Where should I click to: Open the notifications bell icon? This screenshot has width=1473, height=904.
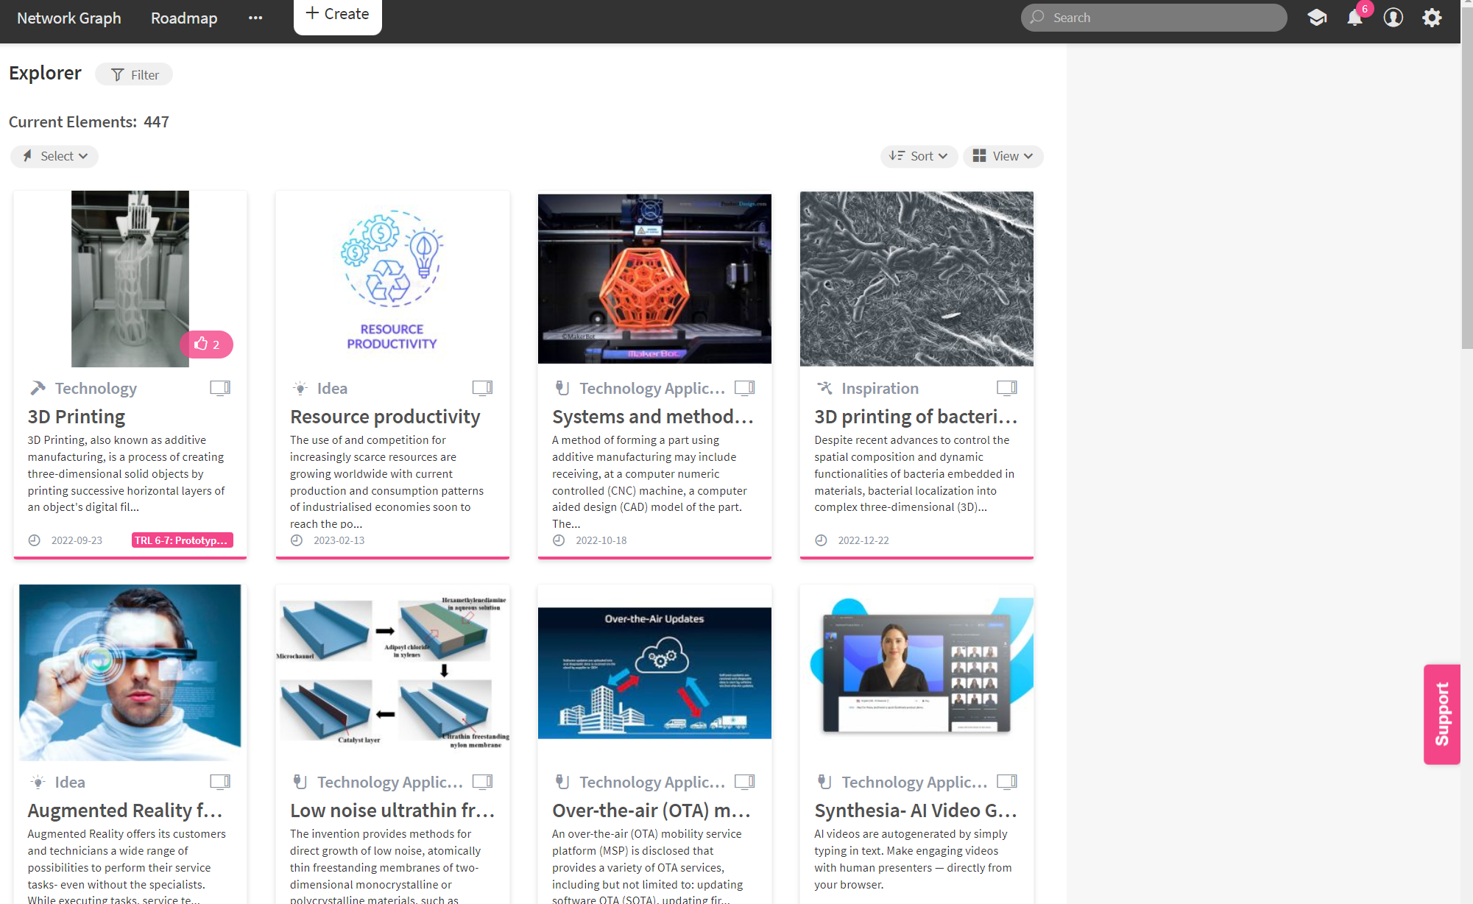[x=1354, y=18]
